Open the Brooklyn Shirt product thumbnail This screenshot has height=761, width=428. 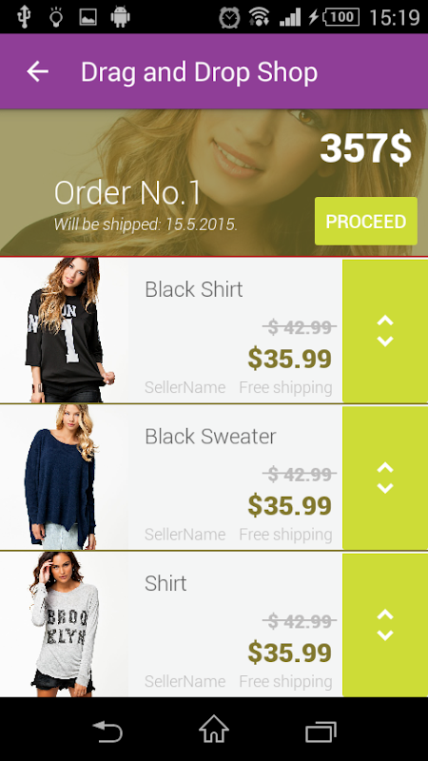64,624
